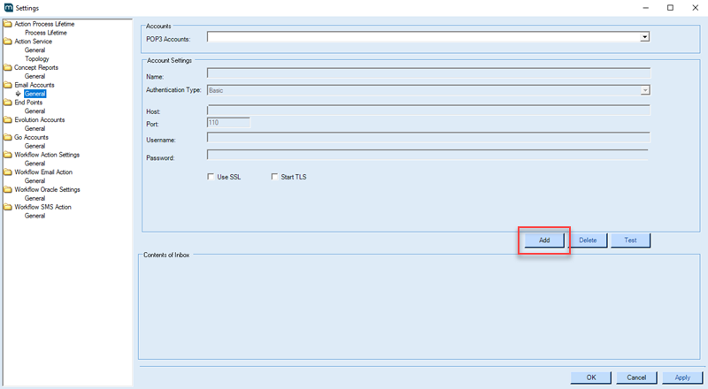Select Process Lifetime tree item
The width and height of the screenshot is (708, 389).
pos(46,33)
